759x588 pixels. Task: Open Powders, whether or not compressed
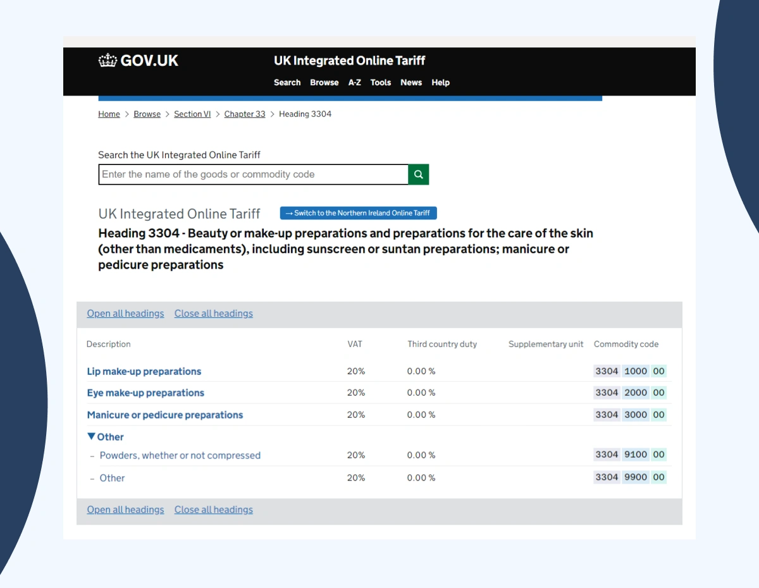pyautogui.click(x=180, y=455)
